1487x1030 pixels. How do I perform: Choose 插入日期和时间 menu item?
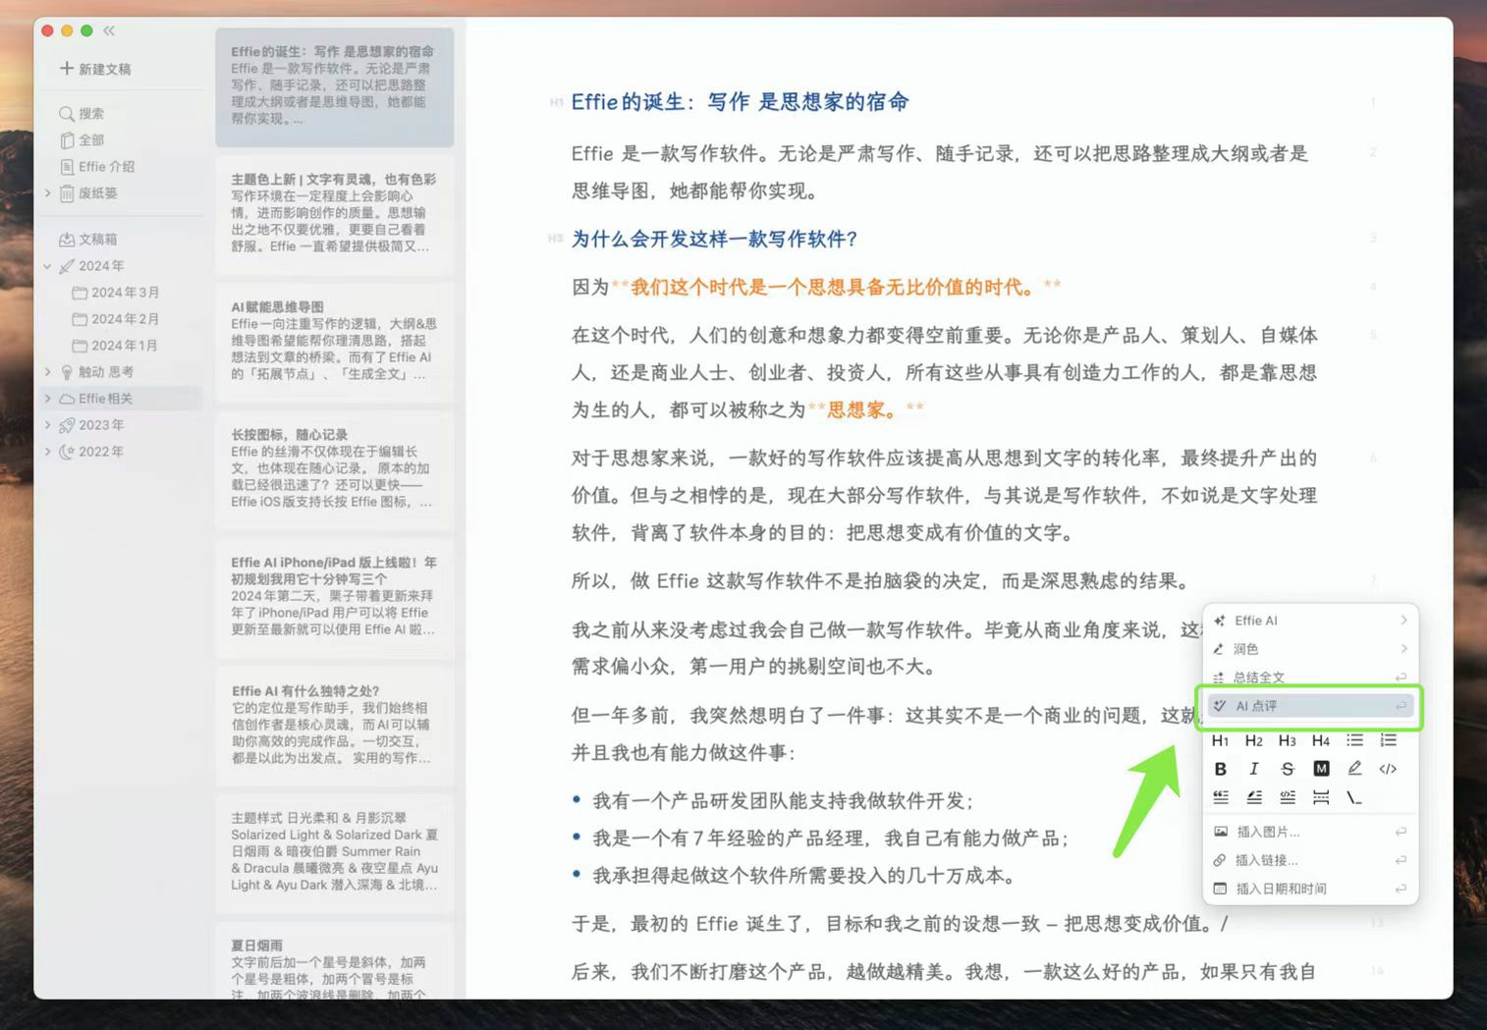click(1310, 889)
